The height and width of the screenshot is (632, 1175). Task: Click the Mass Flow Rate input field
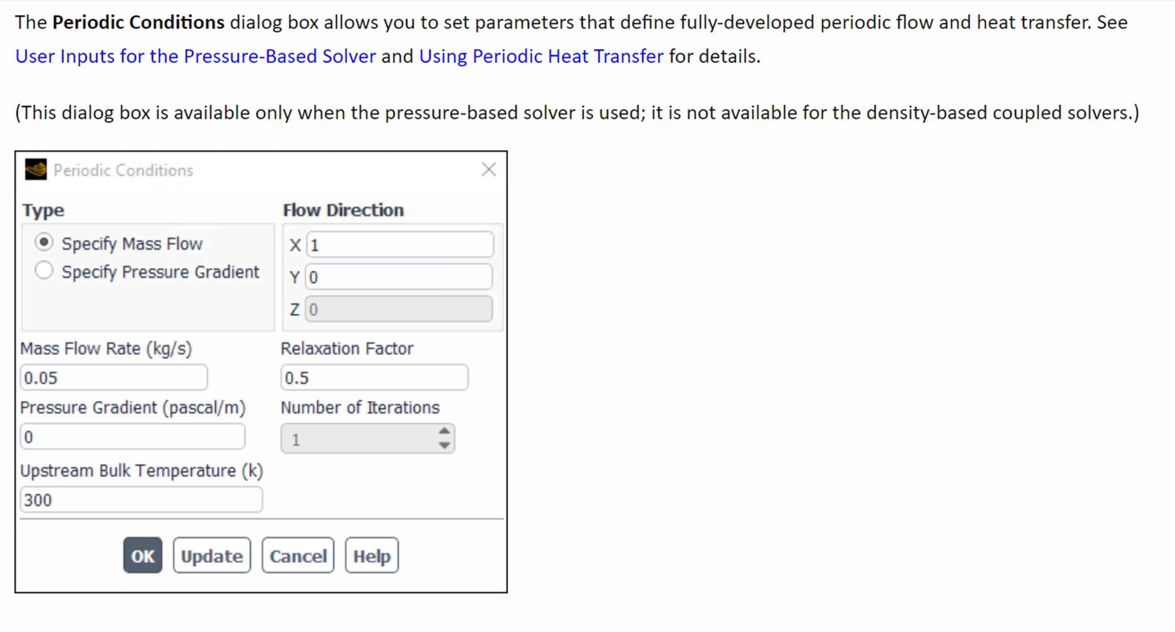coord(114,378)
